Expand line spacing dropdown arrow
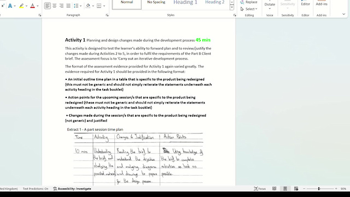 tap(80, 6)
